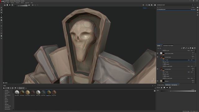Viewport: 199px width, 112px height.
Task: Open the Python menu
Action: pyautogui.click(x=22, y=3)
